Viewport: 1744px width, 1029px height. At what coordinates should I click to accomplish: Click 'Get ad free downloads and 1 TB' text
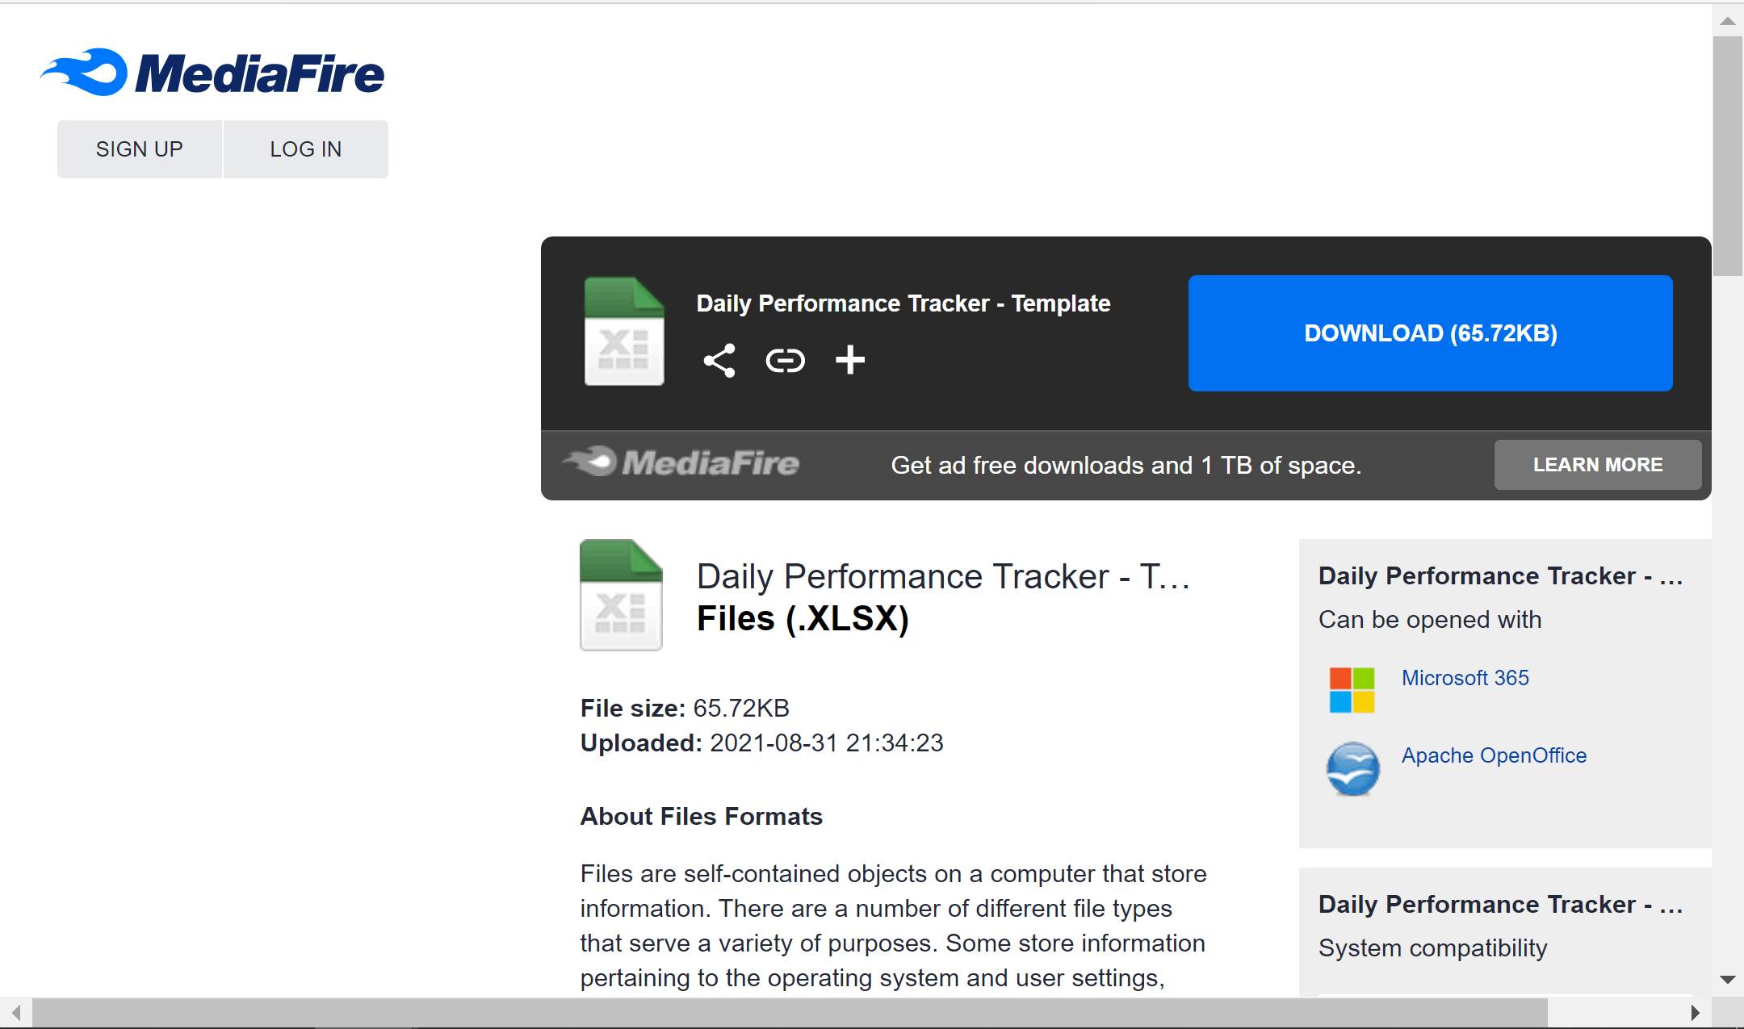click(x=1126, y=465)
